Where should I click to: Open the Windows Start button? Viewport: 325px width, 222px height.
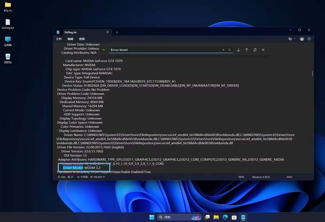(x=152, y=217)
